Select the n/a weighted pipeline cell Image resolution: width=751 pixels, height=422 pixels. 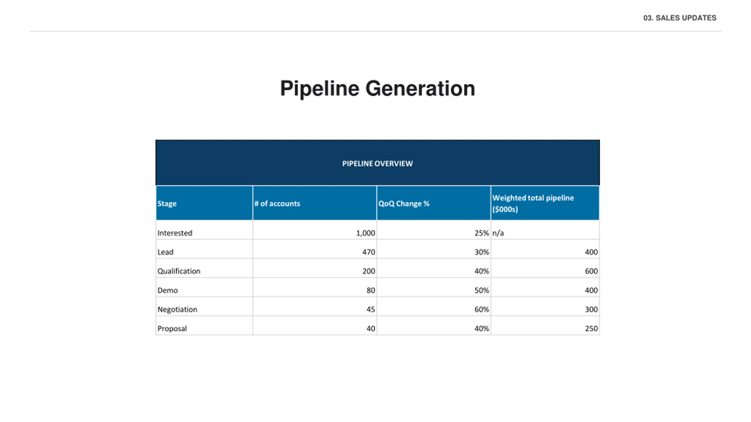[x=498, y=233]
